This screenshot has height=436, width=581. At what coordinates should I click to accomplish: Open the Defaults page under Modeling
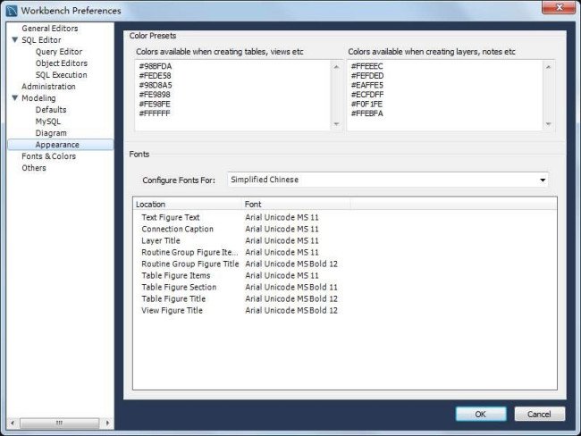click(x=51, y=110)
